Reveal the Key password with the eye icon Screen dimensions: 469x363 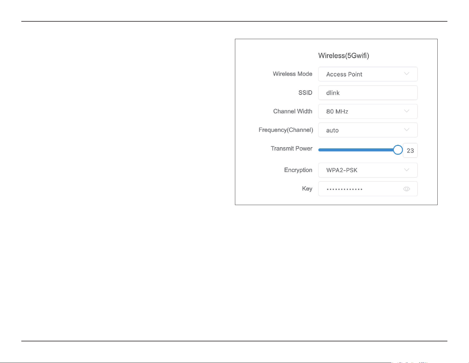point(407,189)
